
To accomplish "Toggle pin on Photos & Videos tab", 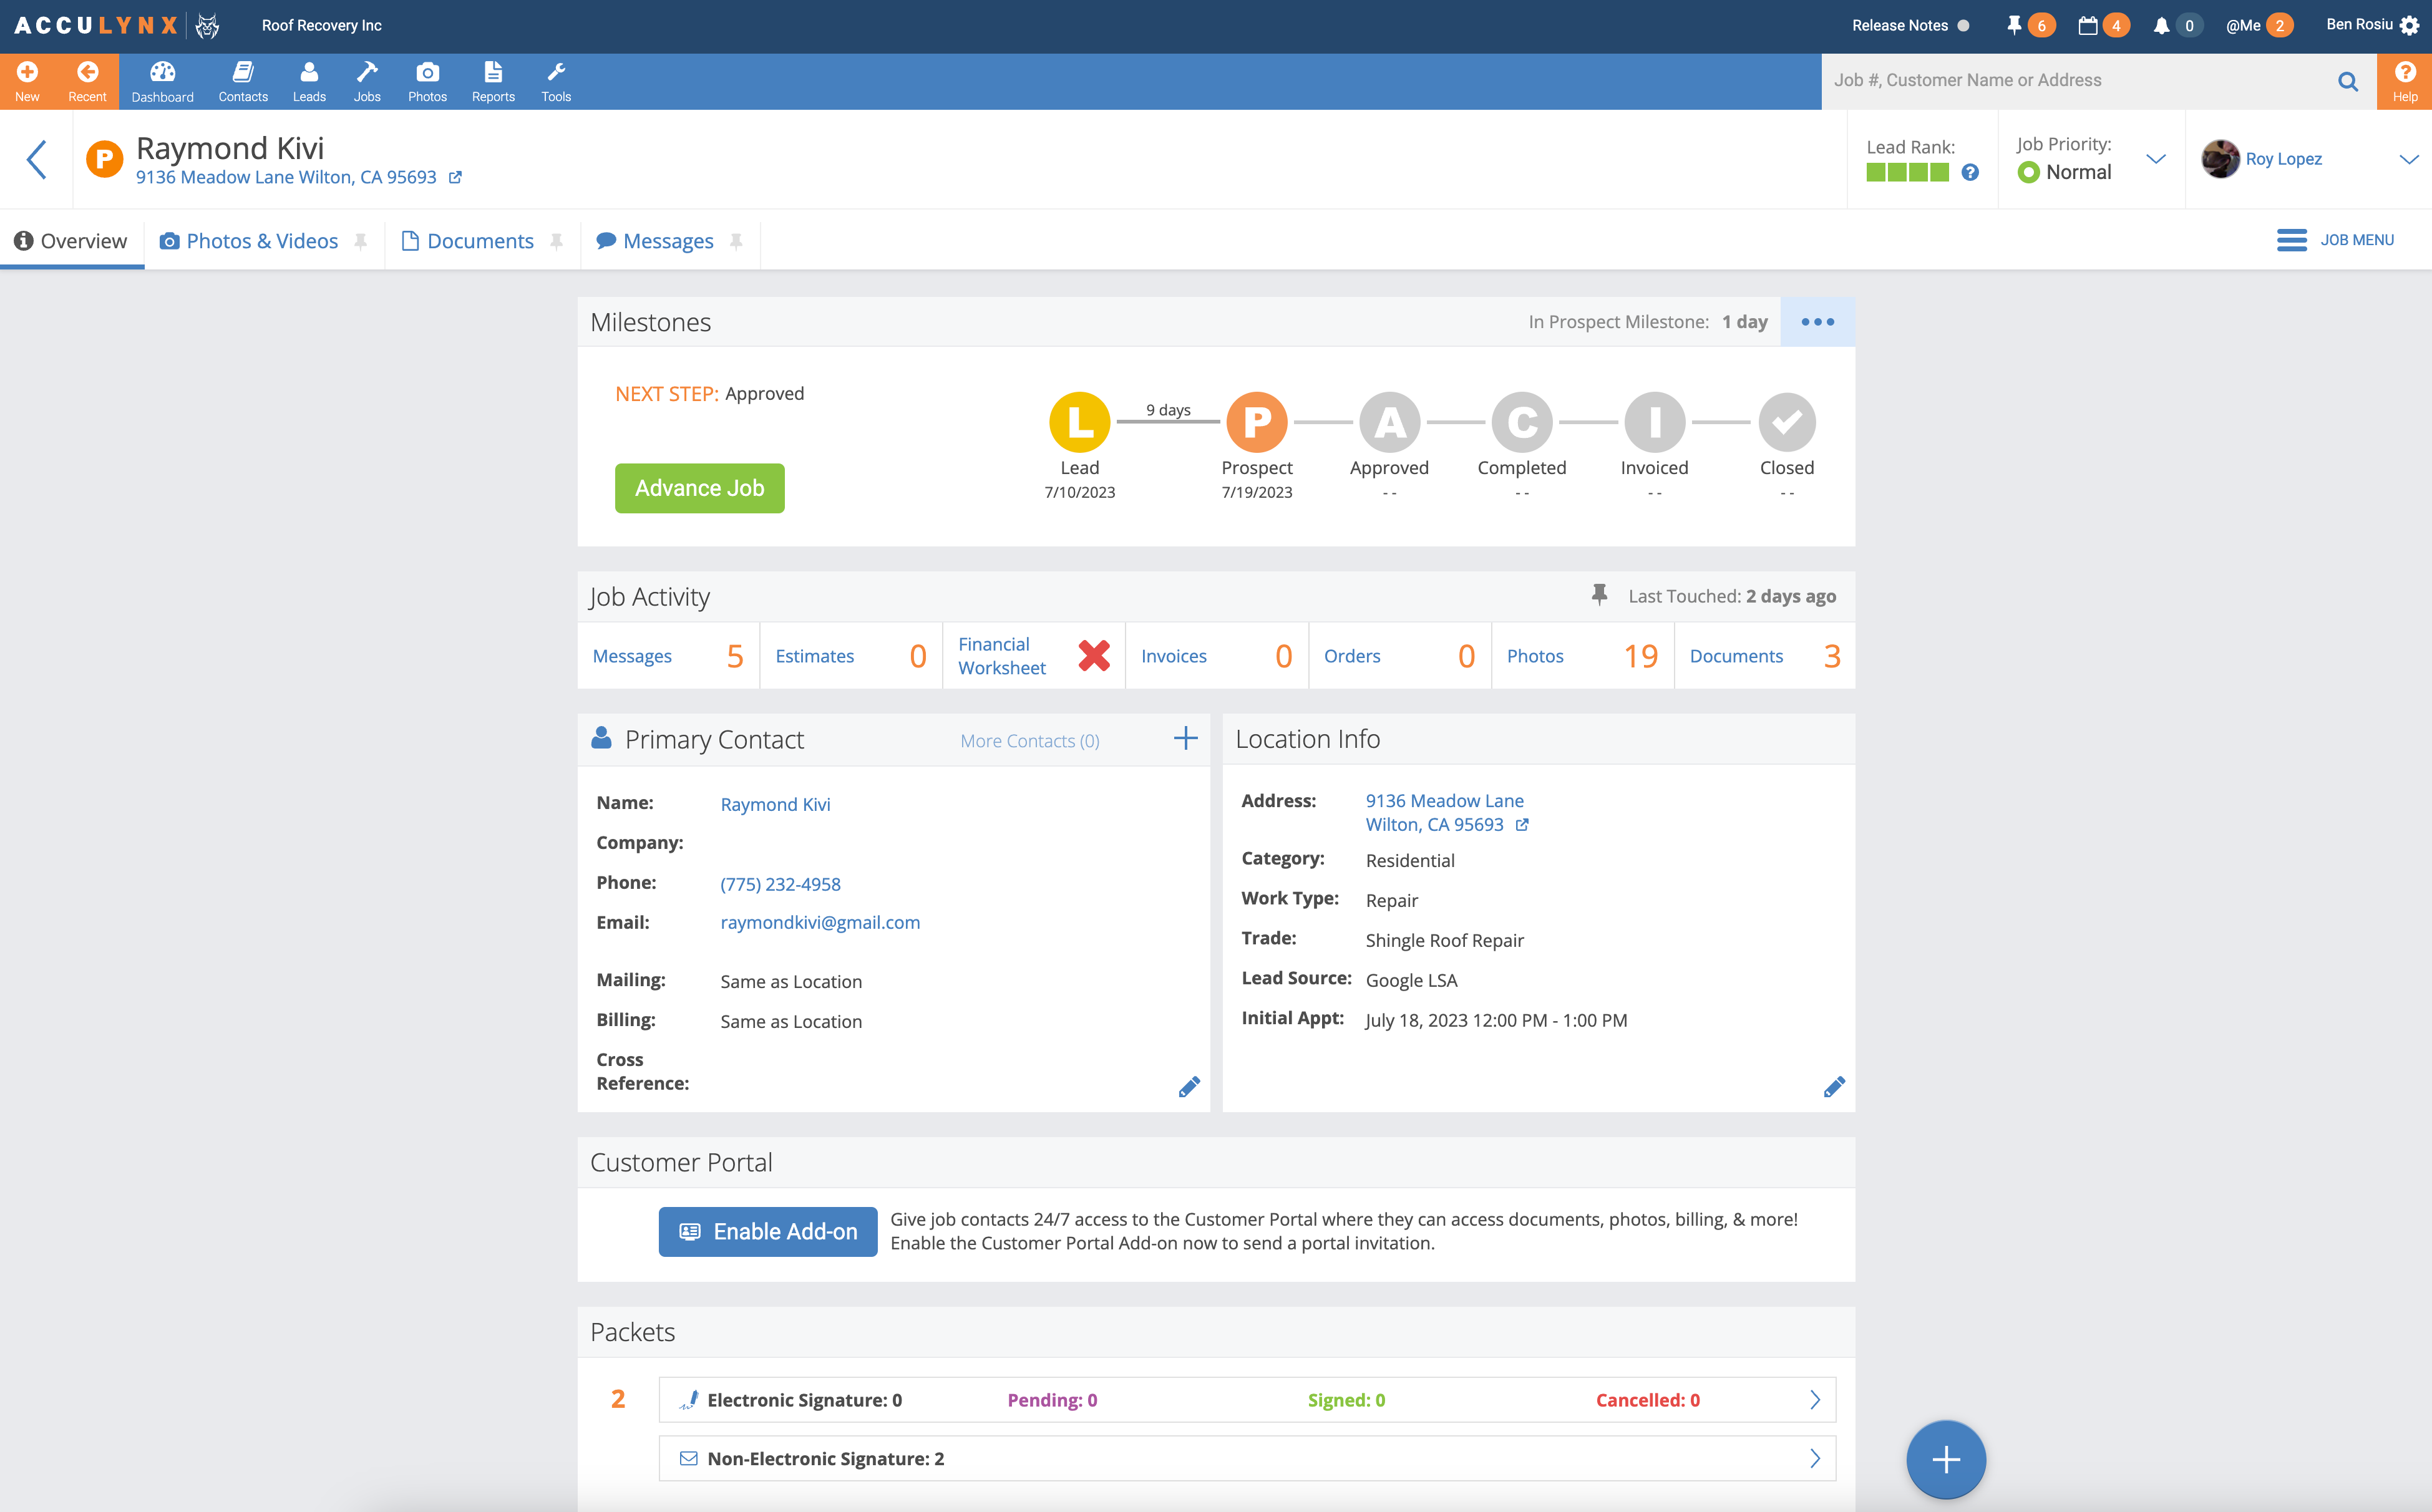I will (361, 241).
